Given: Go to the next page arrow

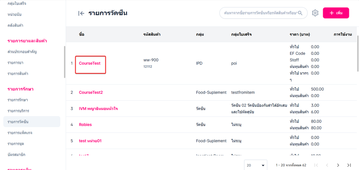Looking at the screenshot, I should tap(338, 165).
